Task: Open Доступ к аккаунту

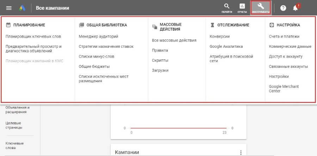Action: pyautogui.click(x=286, y=57)
